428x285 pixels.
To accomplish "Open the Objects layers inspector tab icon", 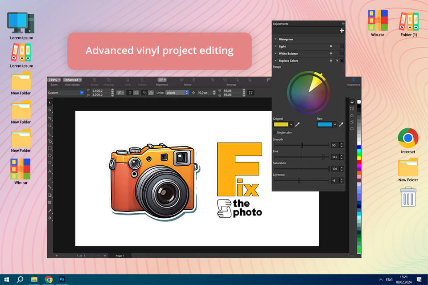I will coord(352,102).
